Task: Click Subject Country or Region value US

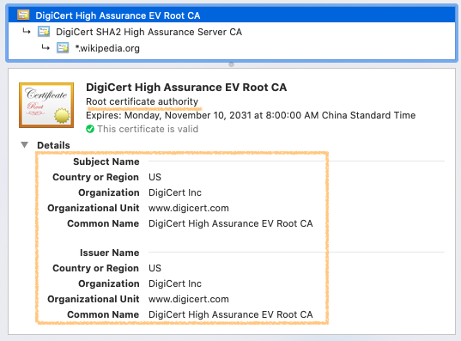Action: pyautogui.click(x=155, y=177)
